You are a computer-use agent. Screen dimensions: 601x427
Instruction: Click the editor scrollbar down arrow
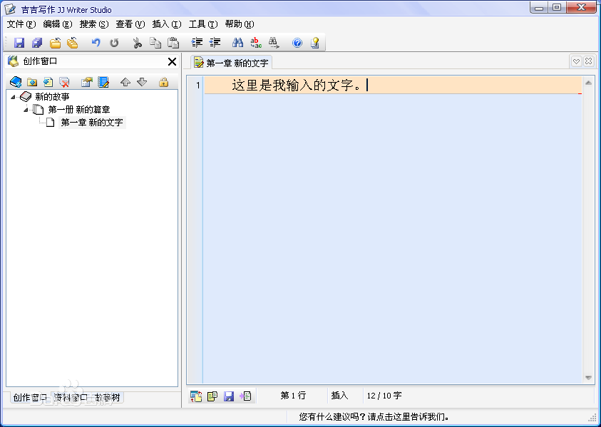pyautogui.click(x=588, y=378)
